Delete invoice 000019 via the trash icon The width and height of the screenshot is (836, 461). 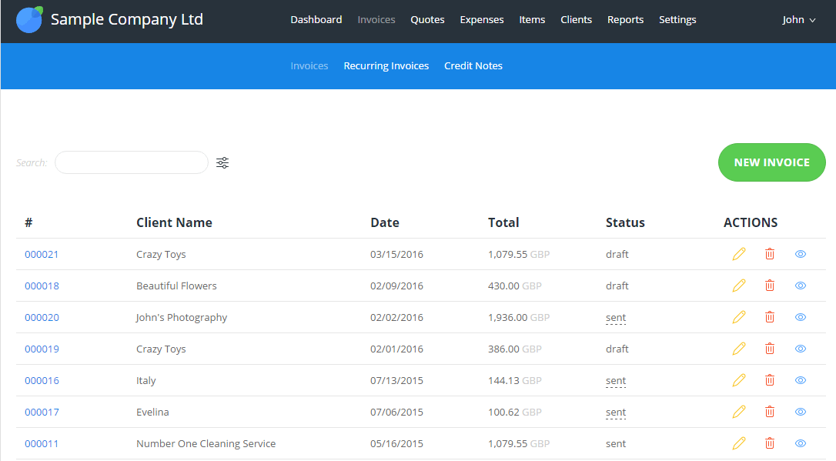point(770,349)
